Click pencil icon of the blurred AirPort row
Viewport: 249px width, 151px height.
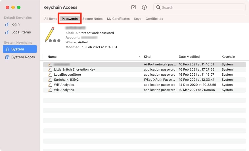(x=50, y=65)
